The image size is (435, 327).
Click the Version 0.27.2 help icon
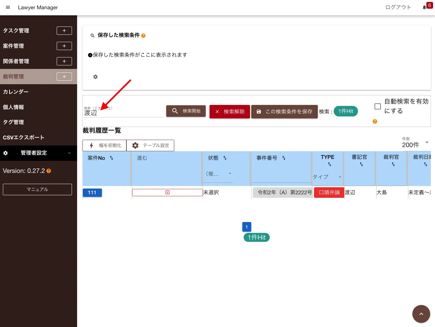click(49, 171)
